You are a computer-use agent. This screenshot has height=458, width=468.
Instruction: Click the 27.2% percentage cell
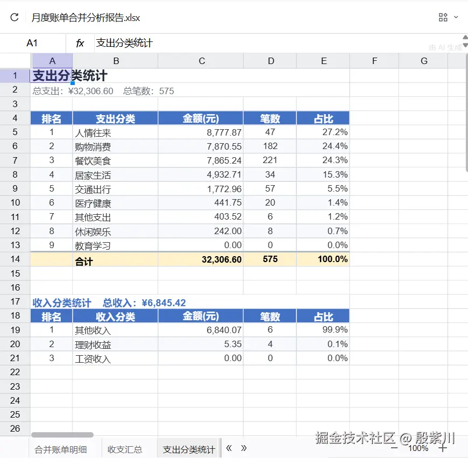click(x=323, y=132)
